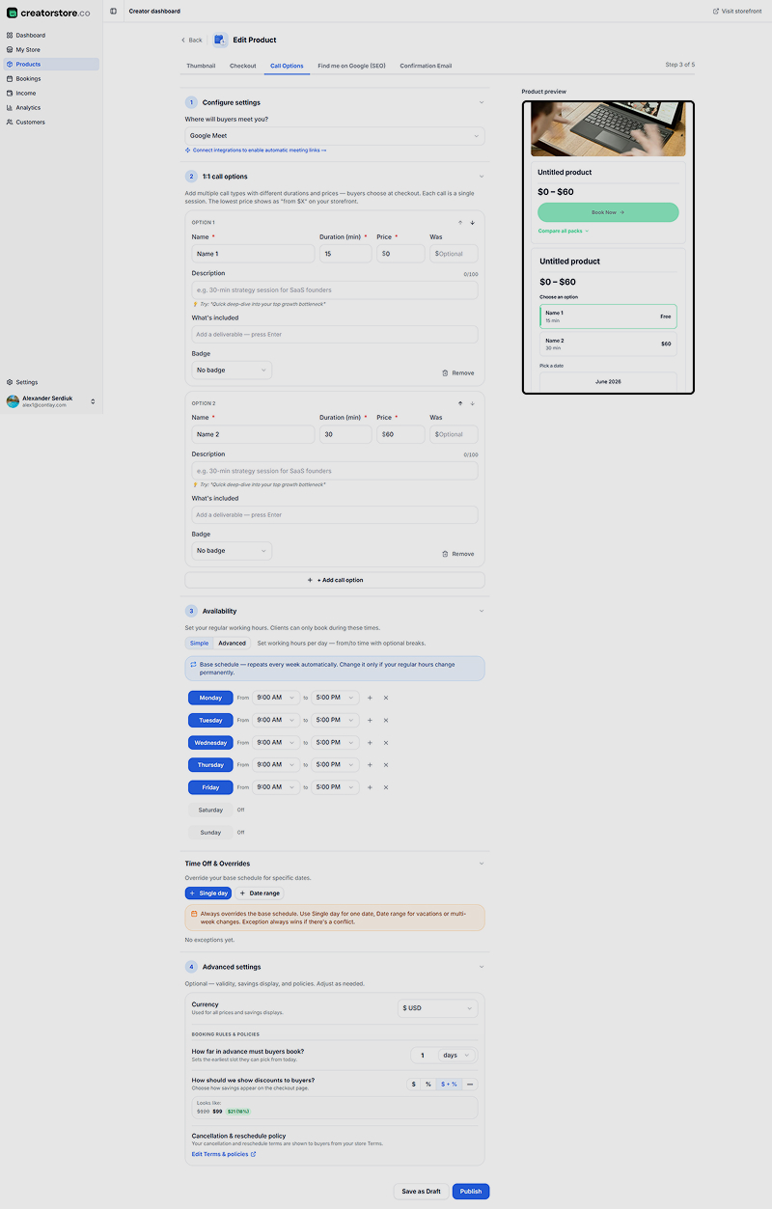
Task: Toggle Monday availability
Action: 210,698
